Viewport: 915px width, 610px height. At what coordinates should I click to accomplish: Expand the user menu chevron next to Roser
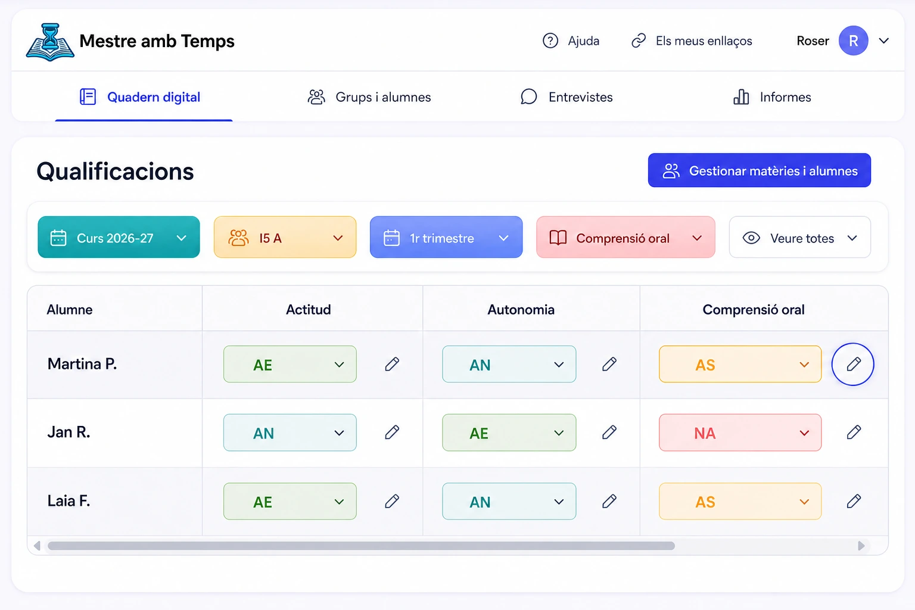coord(884,41)
